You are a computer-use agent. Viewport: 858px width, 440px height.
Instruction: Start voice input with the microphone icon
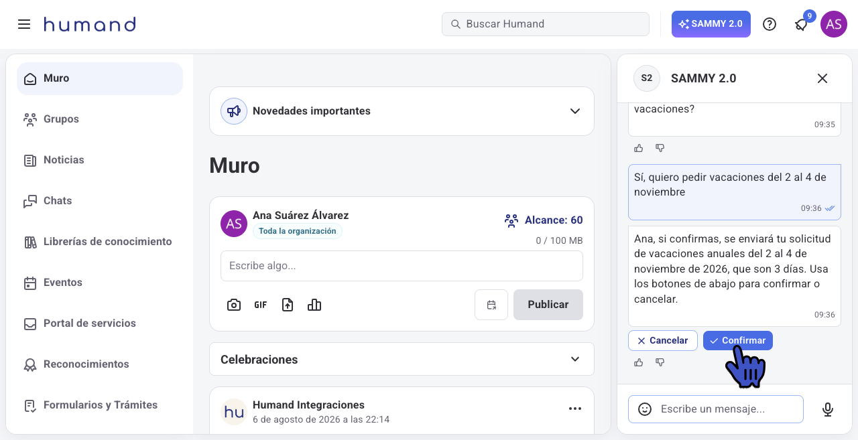[828, 409]
